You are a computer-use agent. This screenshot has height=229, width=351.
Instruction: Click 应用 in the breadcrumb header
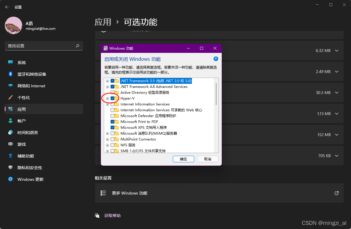click(103, 22)
